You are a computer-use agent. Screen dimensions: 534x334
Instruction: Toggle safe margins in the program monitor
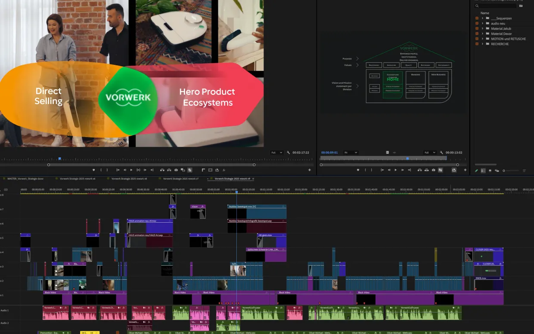pos(204,170)
